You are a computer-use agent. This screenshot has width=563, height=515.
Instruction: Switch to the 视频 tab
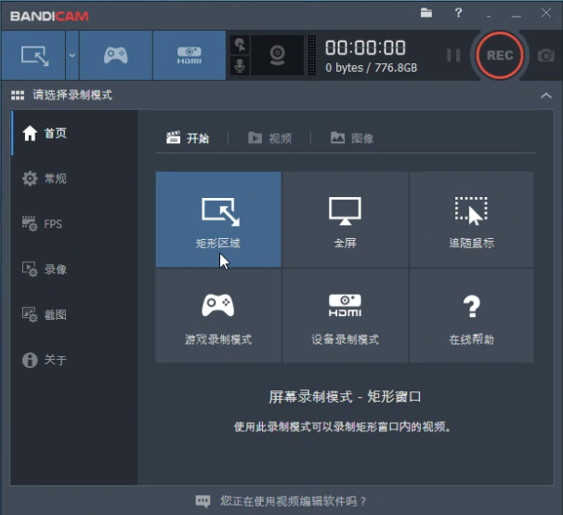pos(270,138)
